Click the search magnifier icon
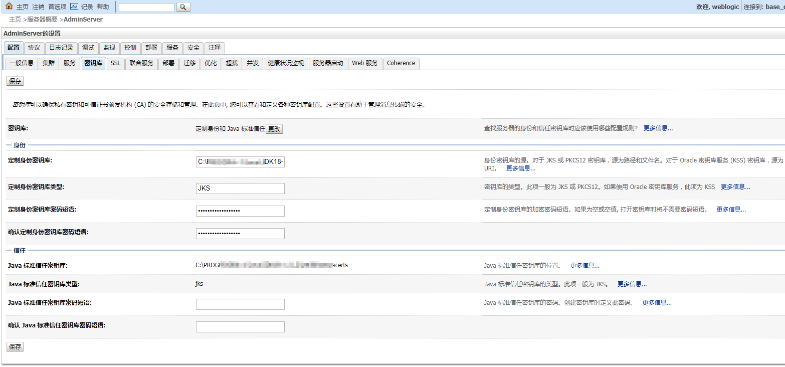The height and width of the screenshot is (367, 785). 182,7
